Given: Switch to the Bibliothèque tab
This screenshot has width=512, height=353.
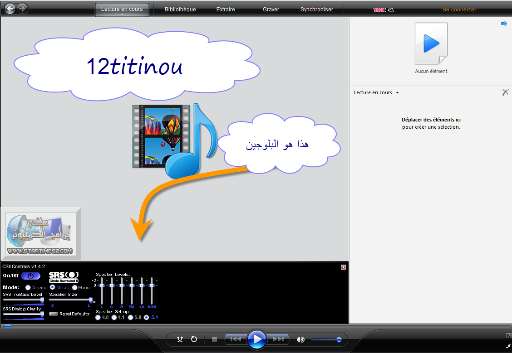Looking at the screenshot, I should 180,10.
